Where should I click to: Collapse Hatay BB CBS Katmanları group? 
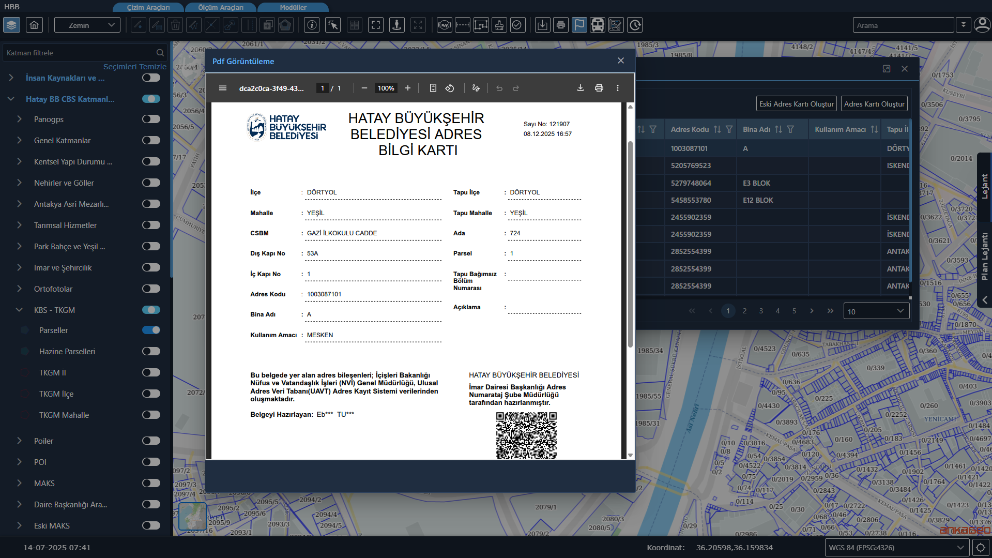(x=11, y=99)
